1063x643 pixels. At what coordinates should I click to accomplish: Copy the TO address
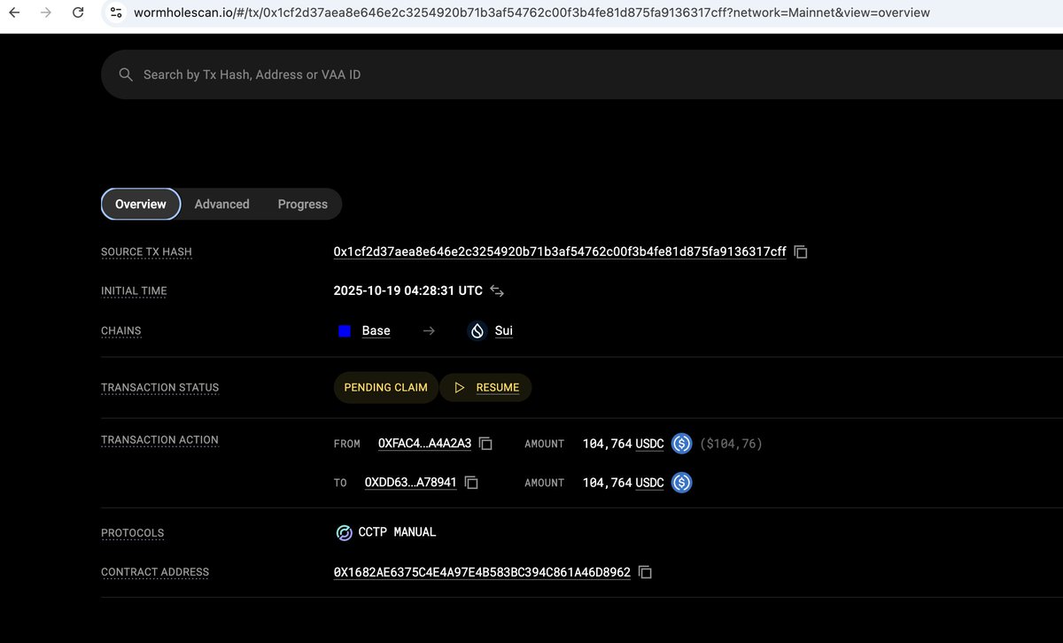point(471,483)
